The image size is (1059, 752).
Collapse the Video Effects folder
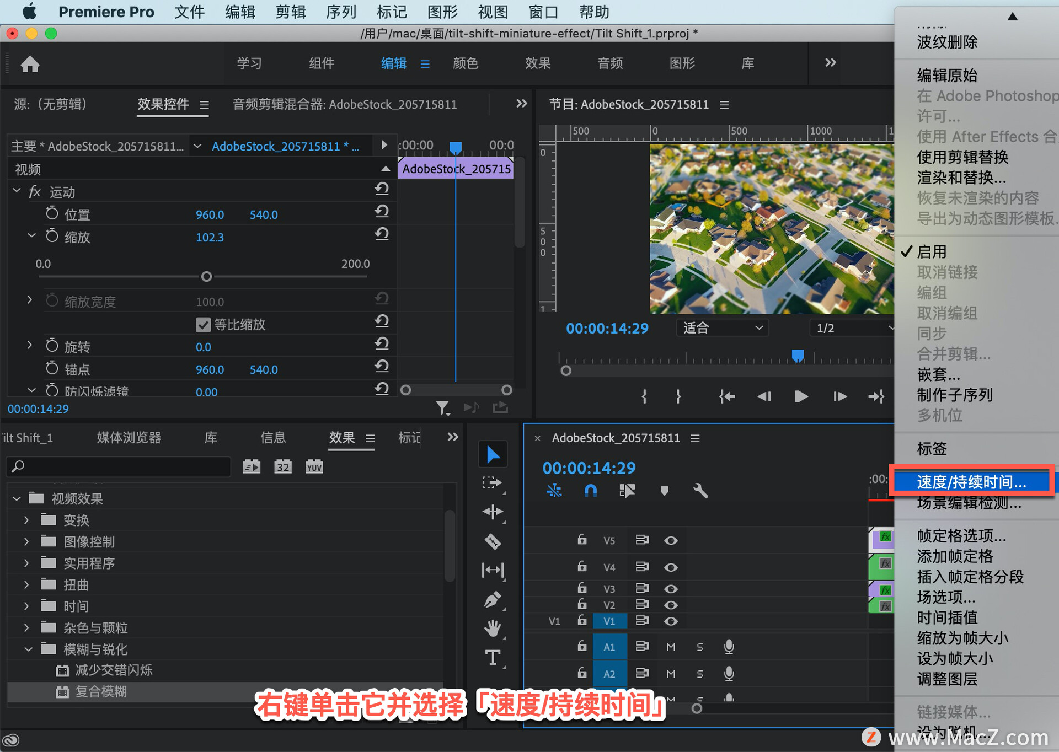click(x=17, y=498)
